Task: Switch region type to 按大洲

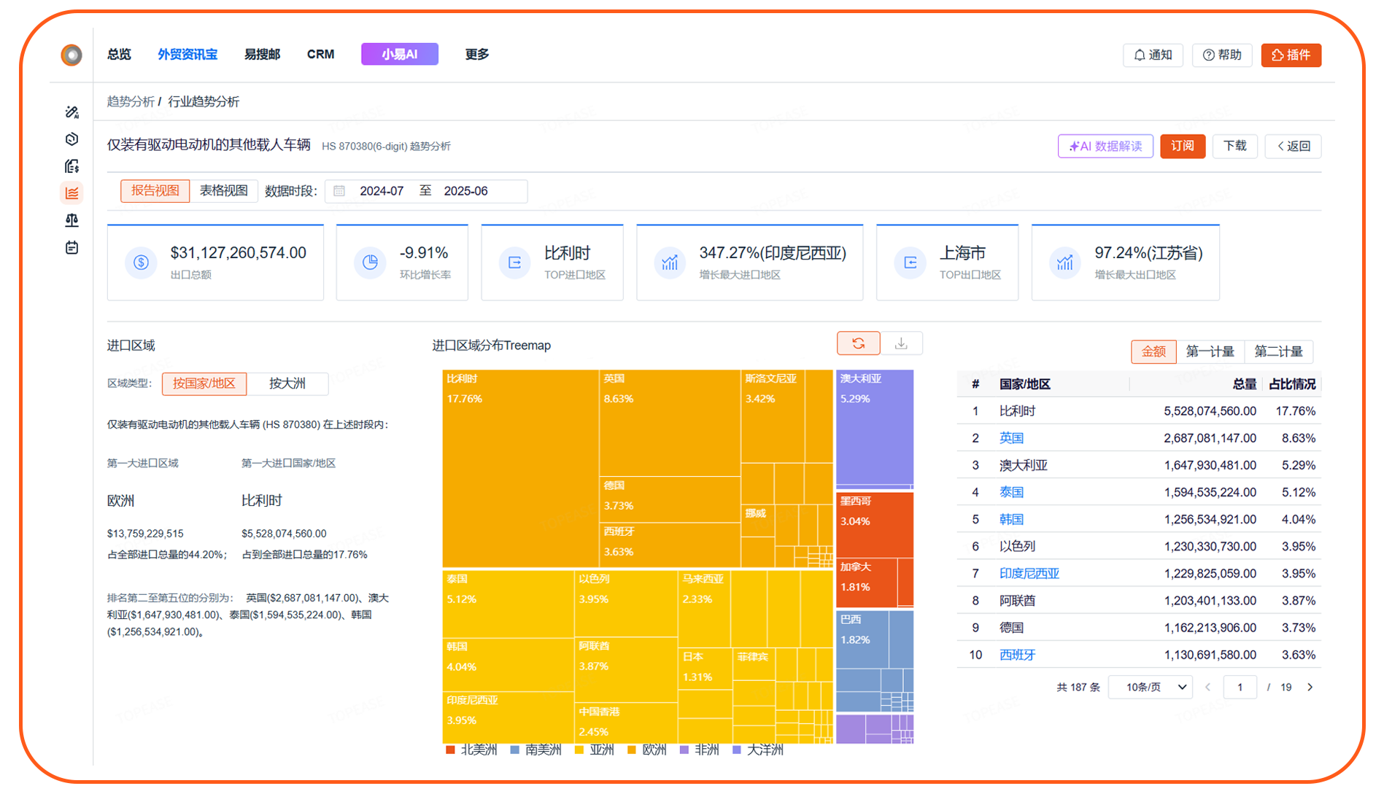Action: click(x=287, y=384)
